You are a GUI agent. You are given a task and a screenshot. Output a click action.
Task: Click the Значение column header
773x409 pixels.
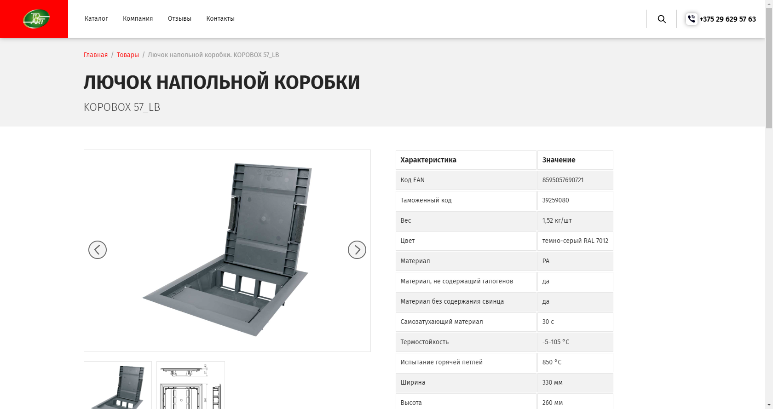(x=559, y=160)
